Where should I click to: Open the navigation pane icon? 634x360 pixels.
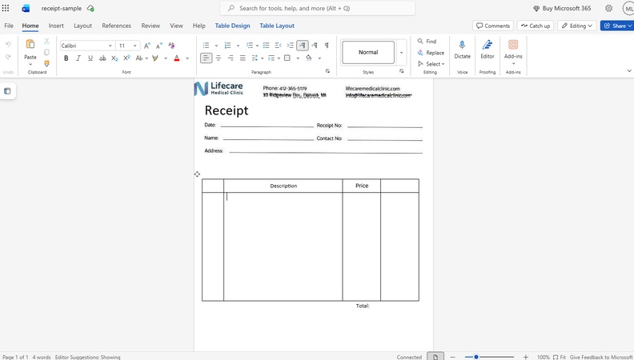(x=7, y=91)
